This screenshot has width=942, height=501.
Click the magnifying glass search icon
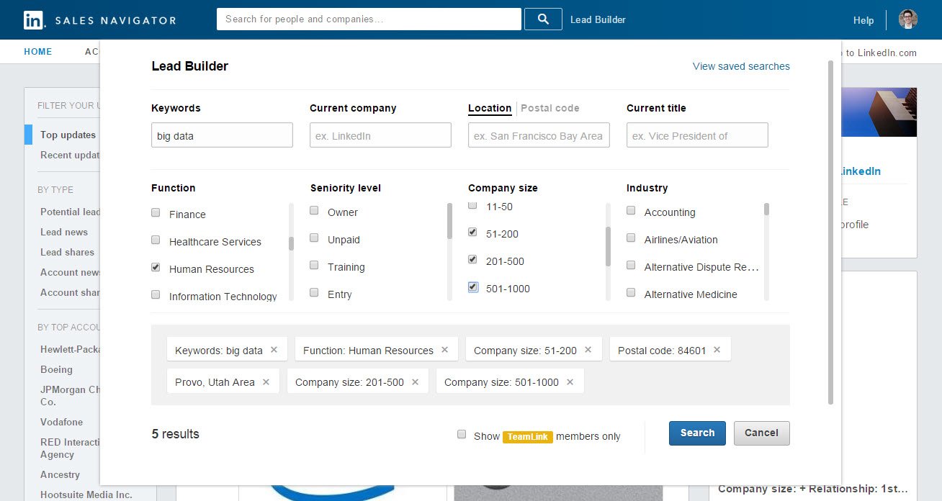point(543,19)
